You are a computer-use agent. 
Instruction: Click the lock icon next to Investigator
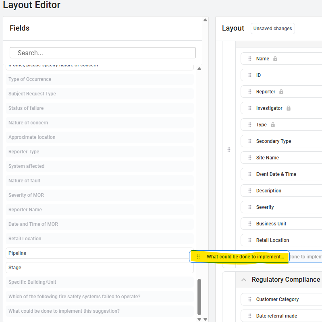[x=289, y=108]
